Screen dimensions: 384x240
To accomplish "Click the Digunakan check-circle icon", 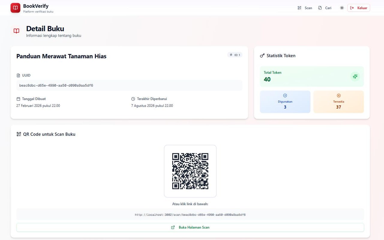I will click(285, 95).
